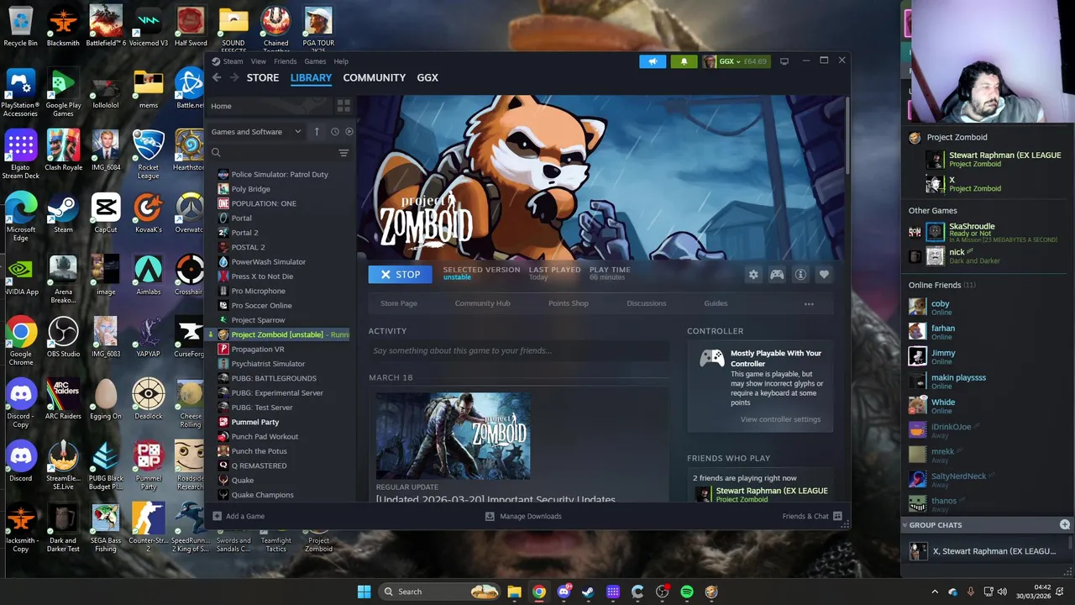Screen dimensions: 1075x605
Task: Click the Windows taskbar Search box
Action: pos(438,592)
